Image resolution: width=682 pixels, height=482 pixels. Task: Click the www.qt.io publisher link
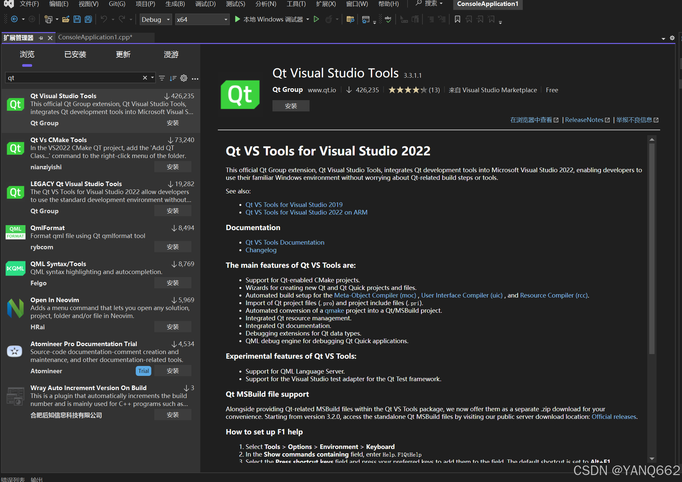click(322, 90)
